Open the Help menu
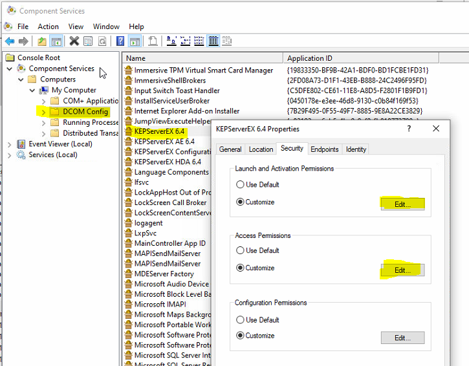The height and width of the screenshot is (366, 469). click(136, 27)
